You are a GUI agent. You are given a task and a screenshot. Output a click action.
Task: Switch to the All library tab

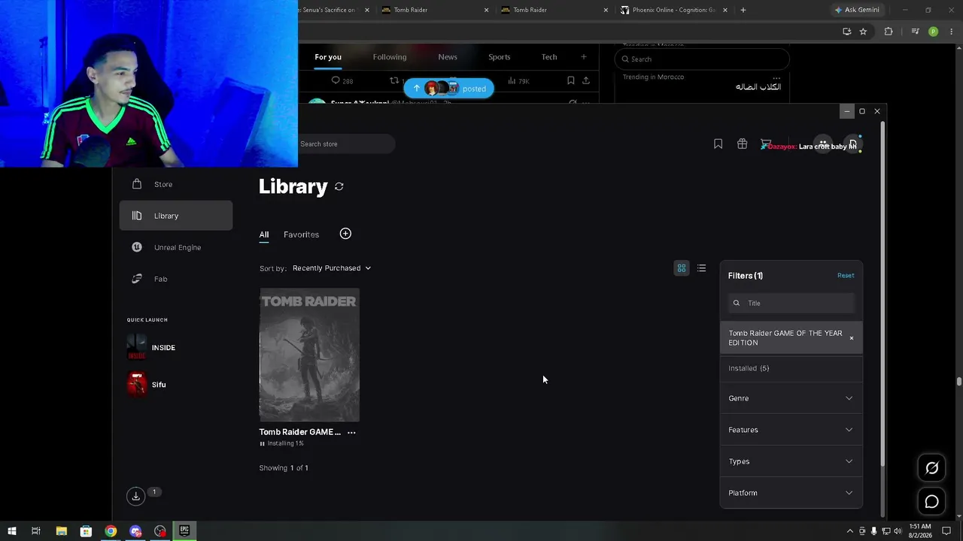(264, 234)
